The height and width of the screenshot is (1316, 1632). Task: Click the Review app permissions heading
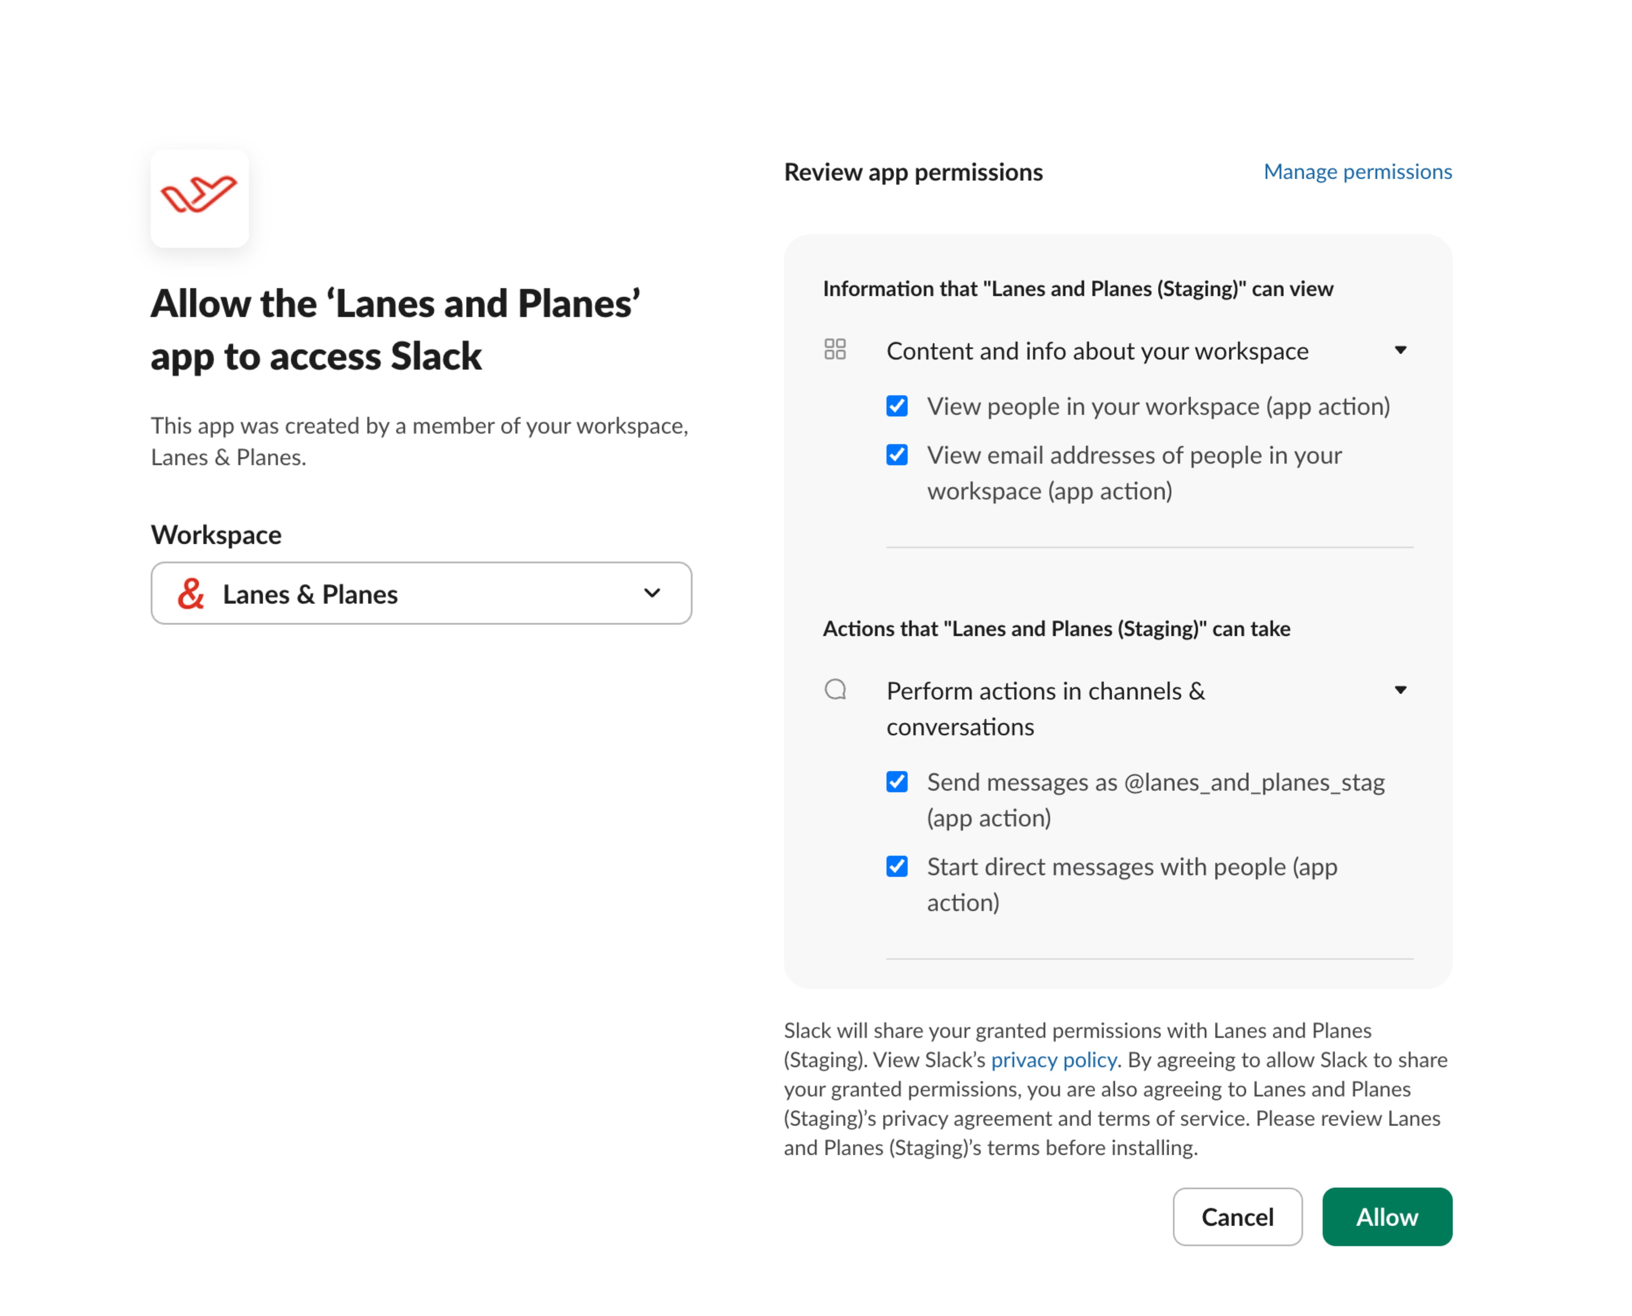tap(913, 172)
